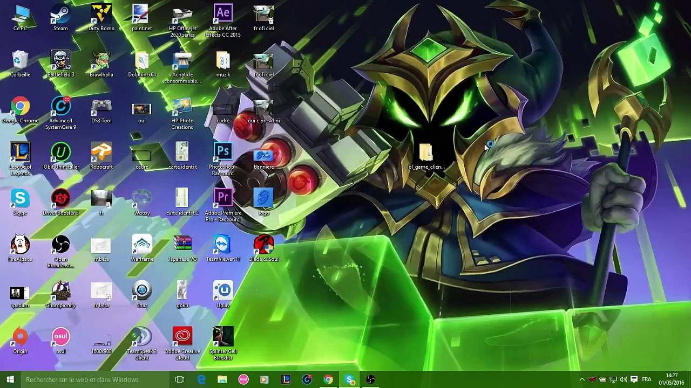Select the muzik folder icon
Image resolution: width=691 pixels, height=388 pixels.
click(x=223, y=64)
